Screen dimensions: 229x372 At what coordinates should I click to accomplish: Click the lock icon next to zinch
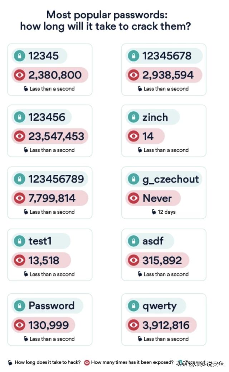(x=133, y=117)
